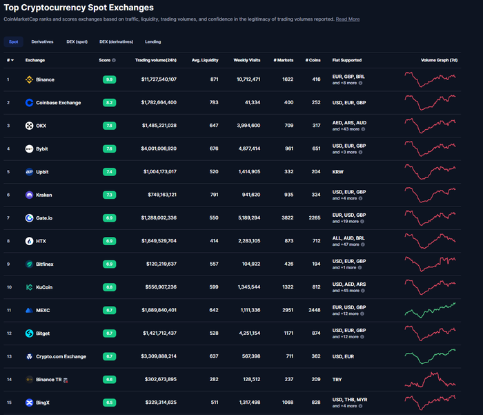Screen dimensions: 483x415
Task: Click the KuCoin logo icon
Action: coord(29,287)
